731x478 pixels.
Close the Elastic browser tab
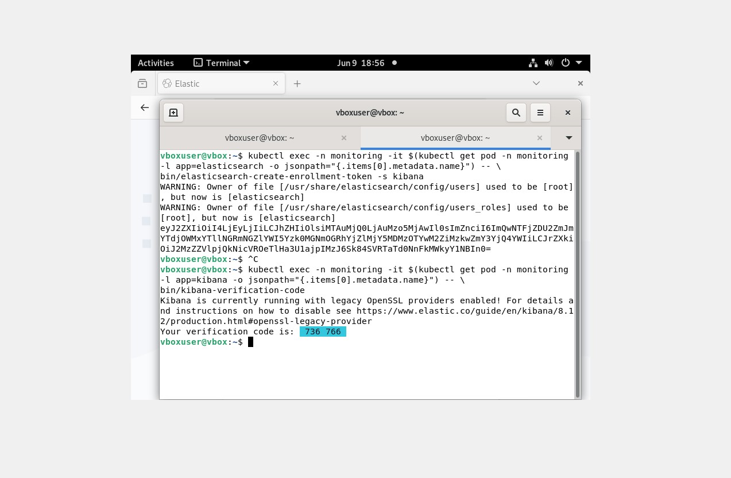[x=276, y=83]
